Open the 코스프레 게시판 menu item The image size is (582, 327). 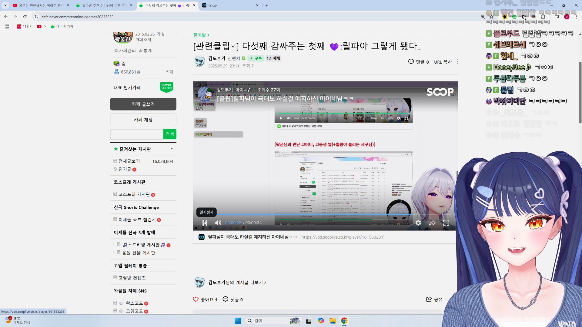click(134, 194)
